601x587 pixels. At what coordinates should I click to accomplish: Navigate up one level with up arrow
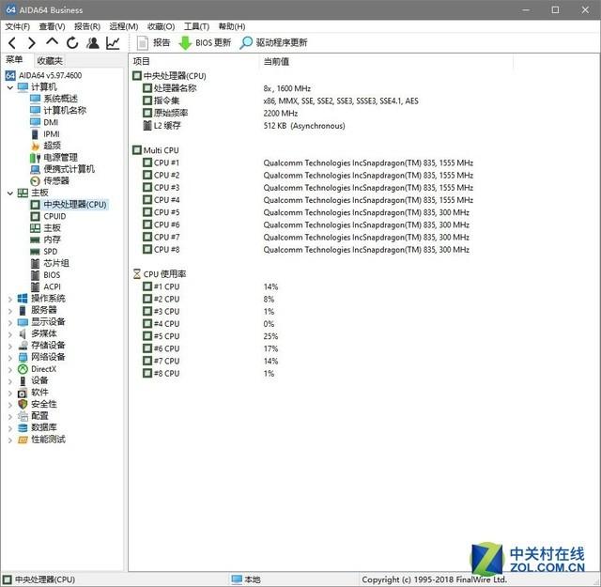click(x=52, y=42)
